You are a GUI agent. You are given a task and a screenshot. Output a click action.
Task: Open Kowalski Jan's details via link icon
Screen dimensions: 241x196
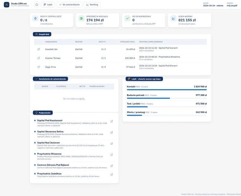[x=39, y=49]
